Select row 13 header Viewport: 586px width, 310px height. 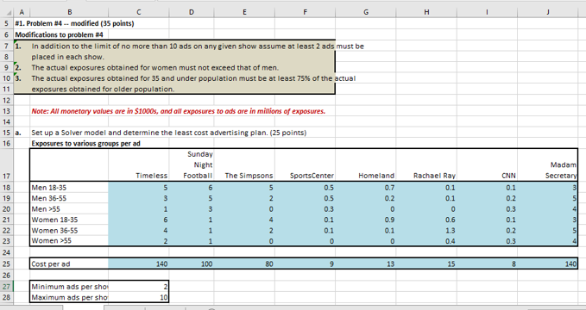7,111
